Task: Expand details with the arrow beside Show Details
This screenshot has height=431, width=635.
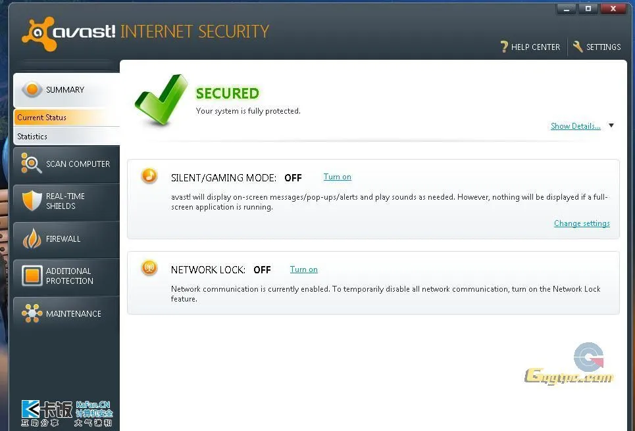Action: click(611, 125)
